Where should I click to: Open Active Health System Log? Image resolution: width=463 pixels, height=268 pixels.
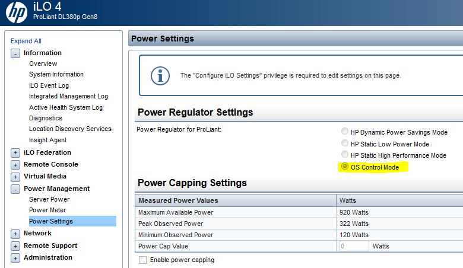(x=65, y=107)
